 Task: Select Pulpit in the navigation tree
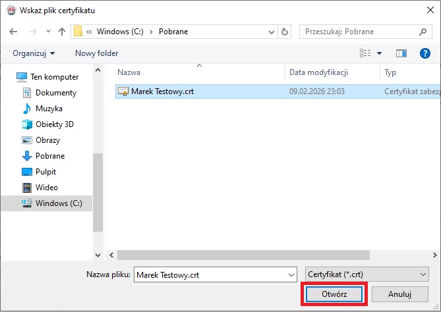(x=46, y=172)
